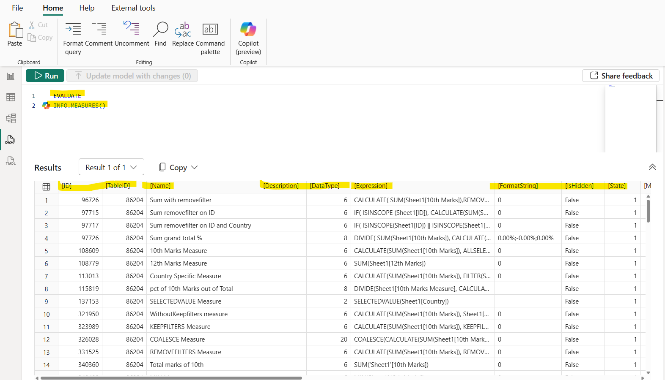The width and height of the screenshot is (665, 380).
Task: Open Model view from left sidebar
Action: tap(11, 118)
